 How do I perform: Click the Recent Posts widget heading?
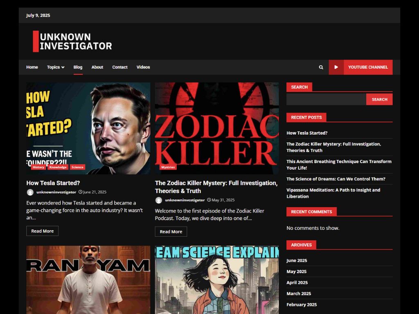tap(306, 117)
